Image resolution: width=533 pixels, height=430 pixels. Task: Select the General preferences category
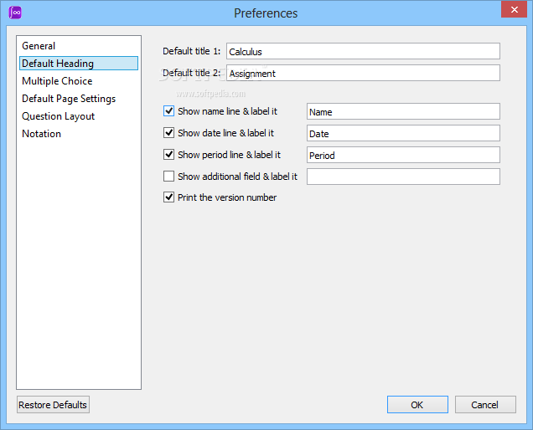(x=39, y=46)
